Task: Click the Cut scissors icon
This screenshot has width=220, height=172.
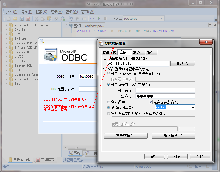Action: click(37, 19)
